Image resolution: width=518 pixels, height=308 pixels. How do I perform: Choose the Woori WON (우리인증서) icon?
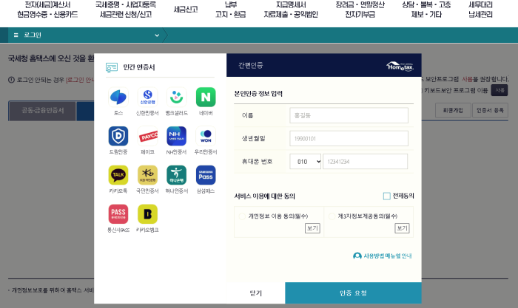206,136
